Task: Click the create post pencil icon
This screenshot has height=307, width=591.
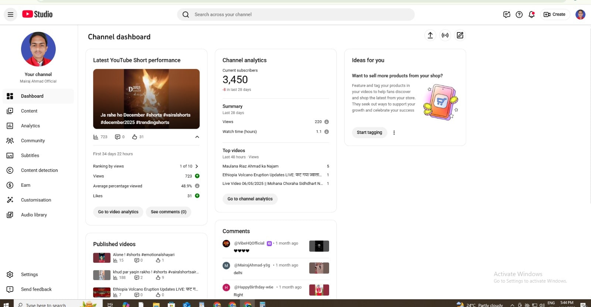Action: [460, 35]
